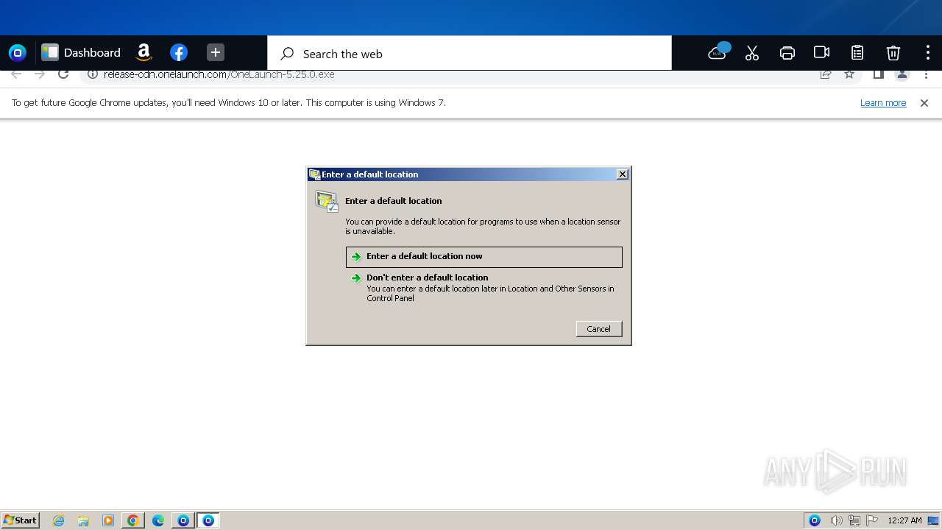
Task: Open the Action Center flag icon
Action: coord(872,520)
